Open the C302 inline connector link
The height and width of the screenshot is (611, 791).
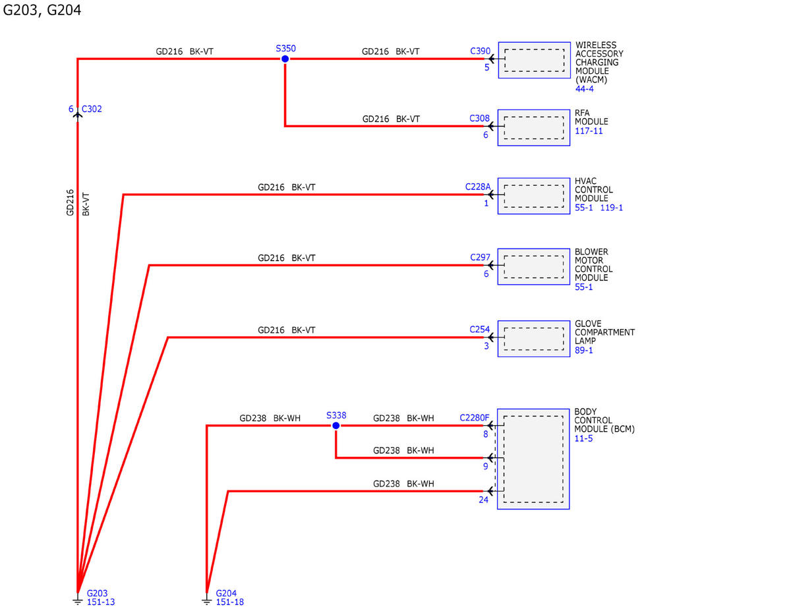[x=92, y=109]
